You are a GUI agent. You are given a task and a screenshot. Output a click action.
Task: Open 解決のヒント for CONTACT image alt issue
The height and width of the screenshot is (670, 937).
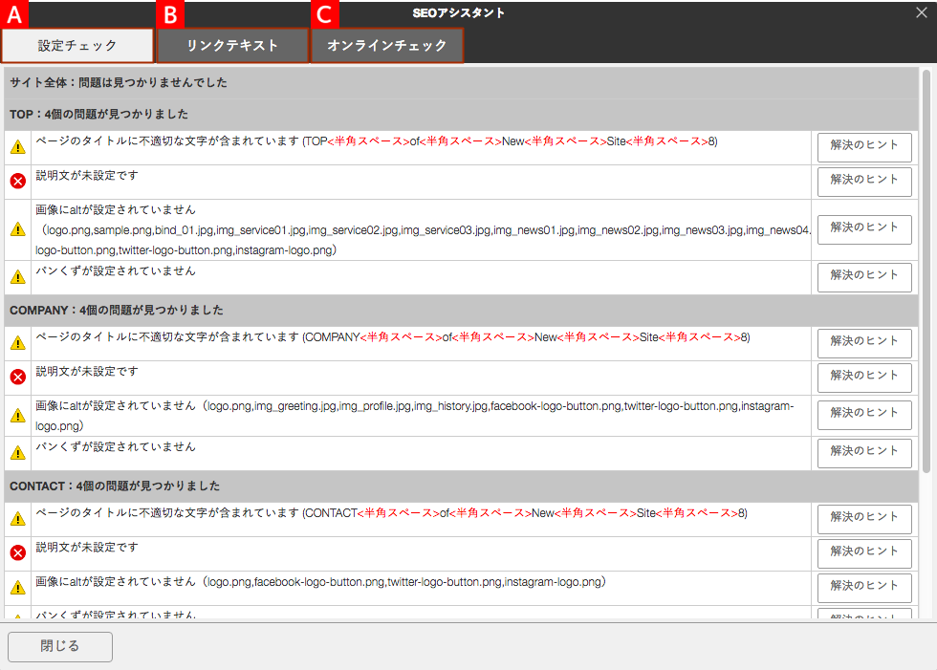pos(864,588)
